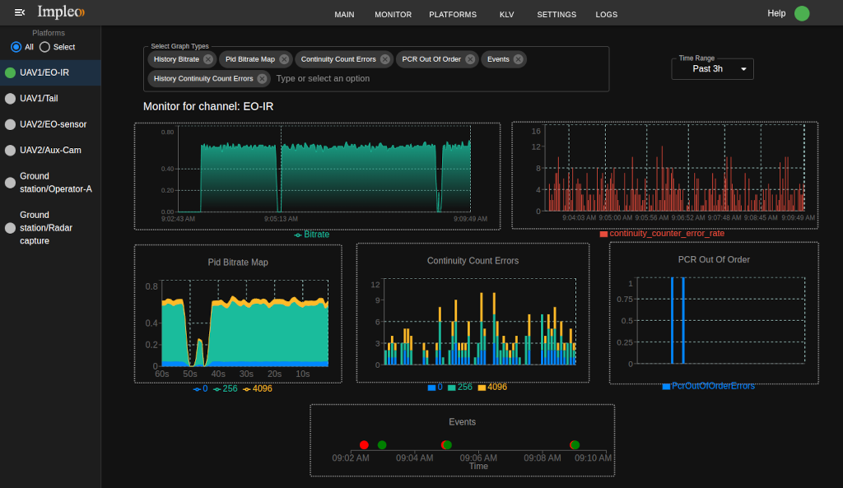This screenshot has width=843, height=488.
Task: Click the first red event marker in Events
Action: coord(364,445)
